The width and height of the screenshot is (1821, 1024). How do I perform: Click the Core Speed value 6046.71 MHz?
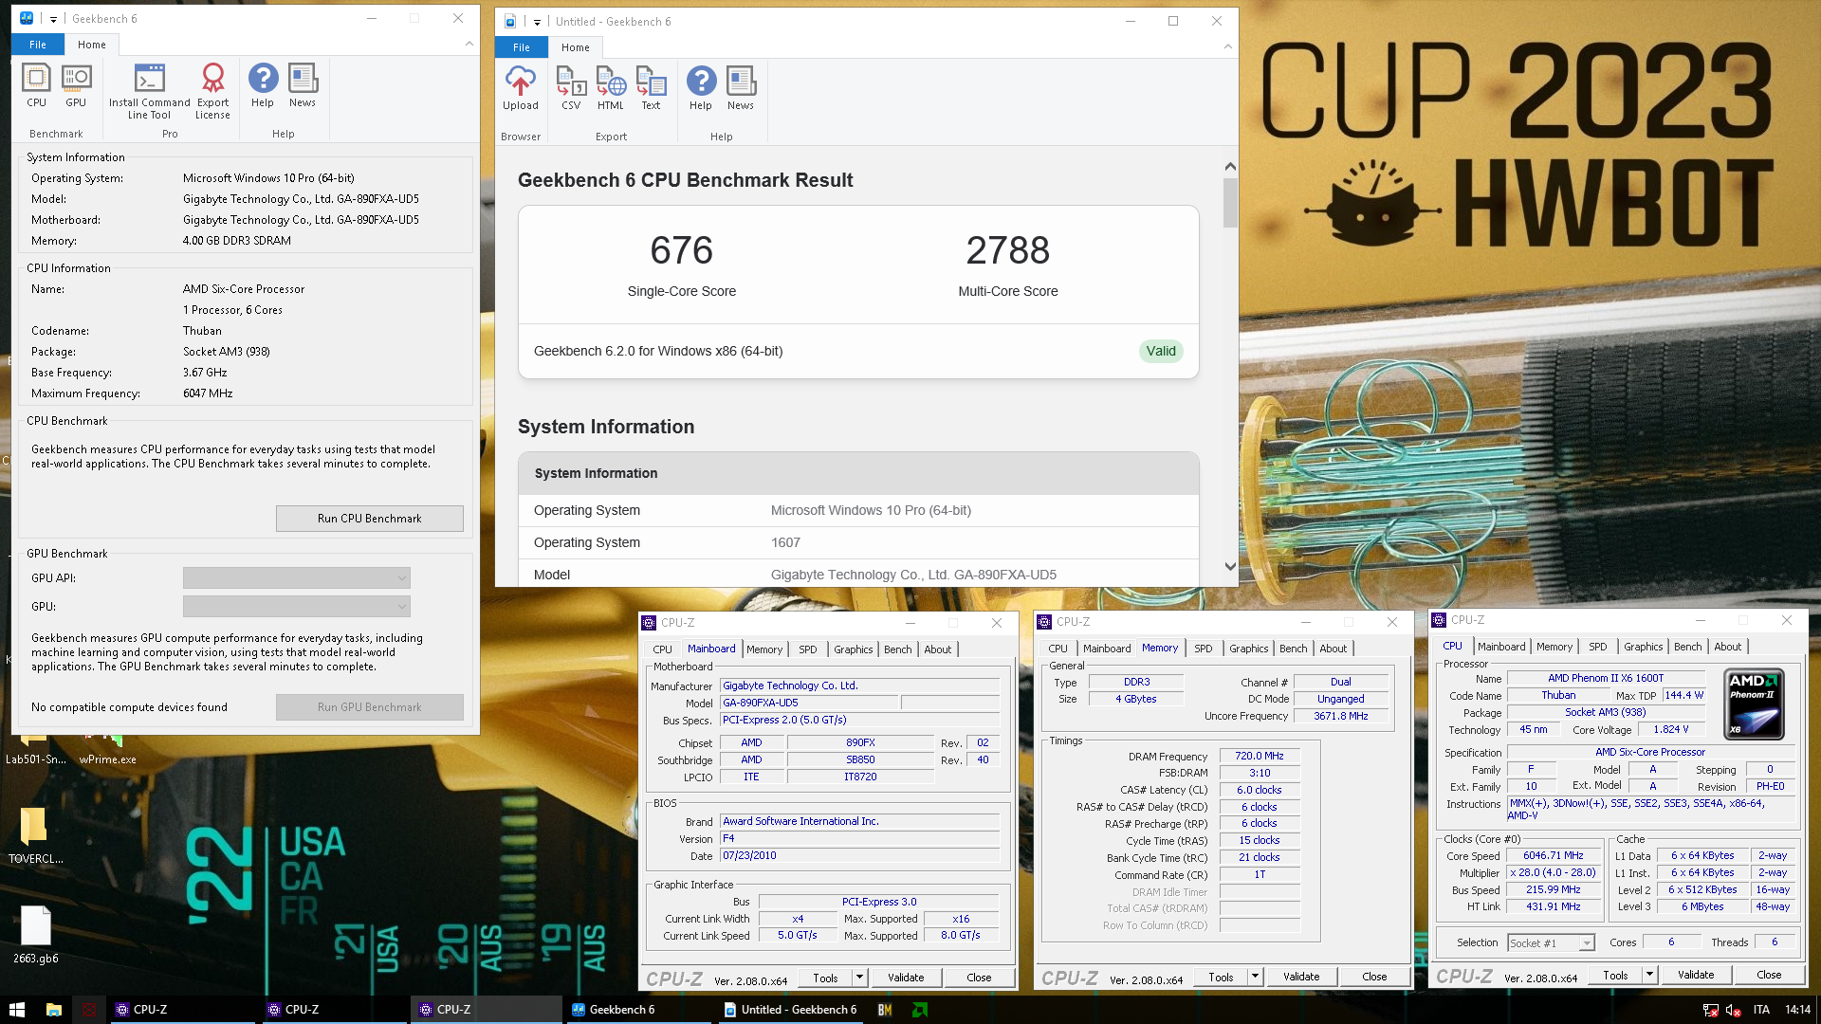tap(1554, 855)
